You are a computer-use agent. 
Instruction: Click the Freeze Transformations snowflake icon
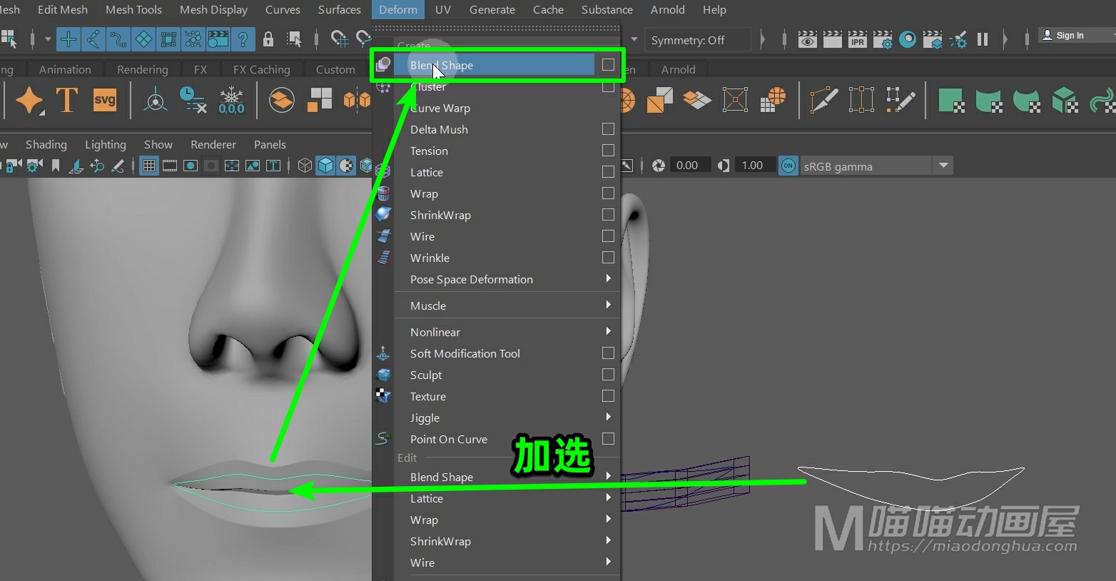pos(231,101)
